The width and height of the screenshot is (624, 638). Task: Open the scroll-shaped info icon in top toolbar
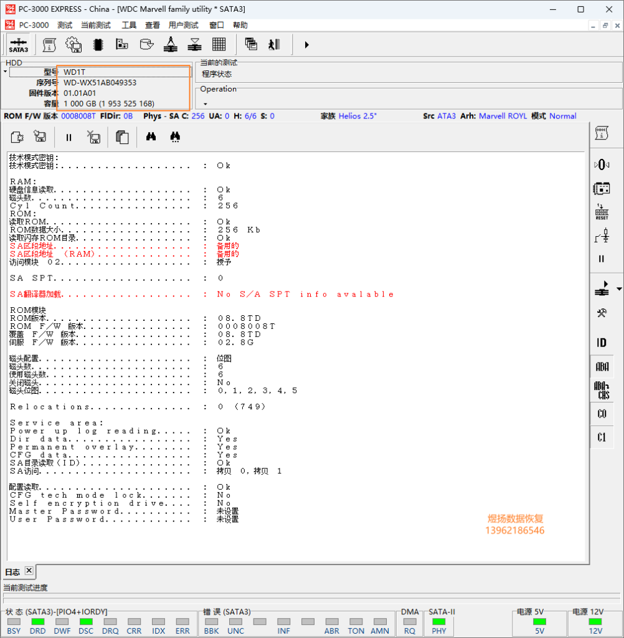pyautogui.click(x=49, y=45)
